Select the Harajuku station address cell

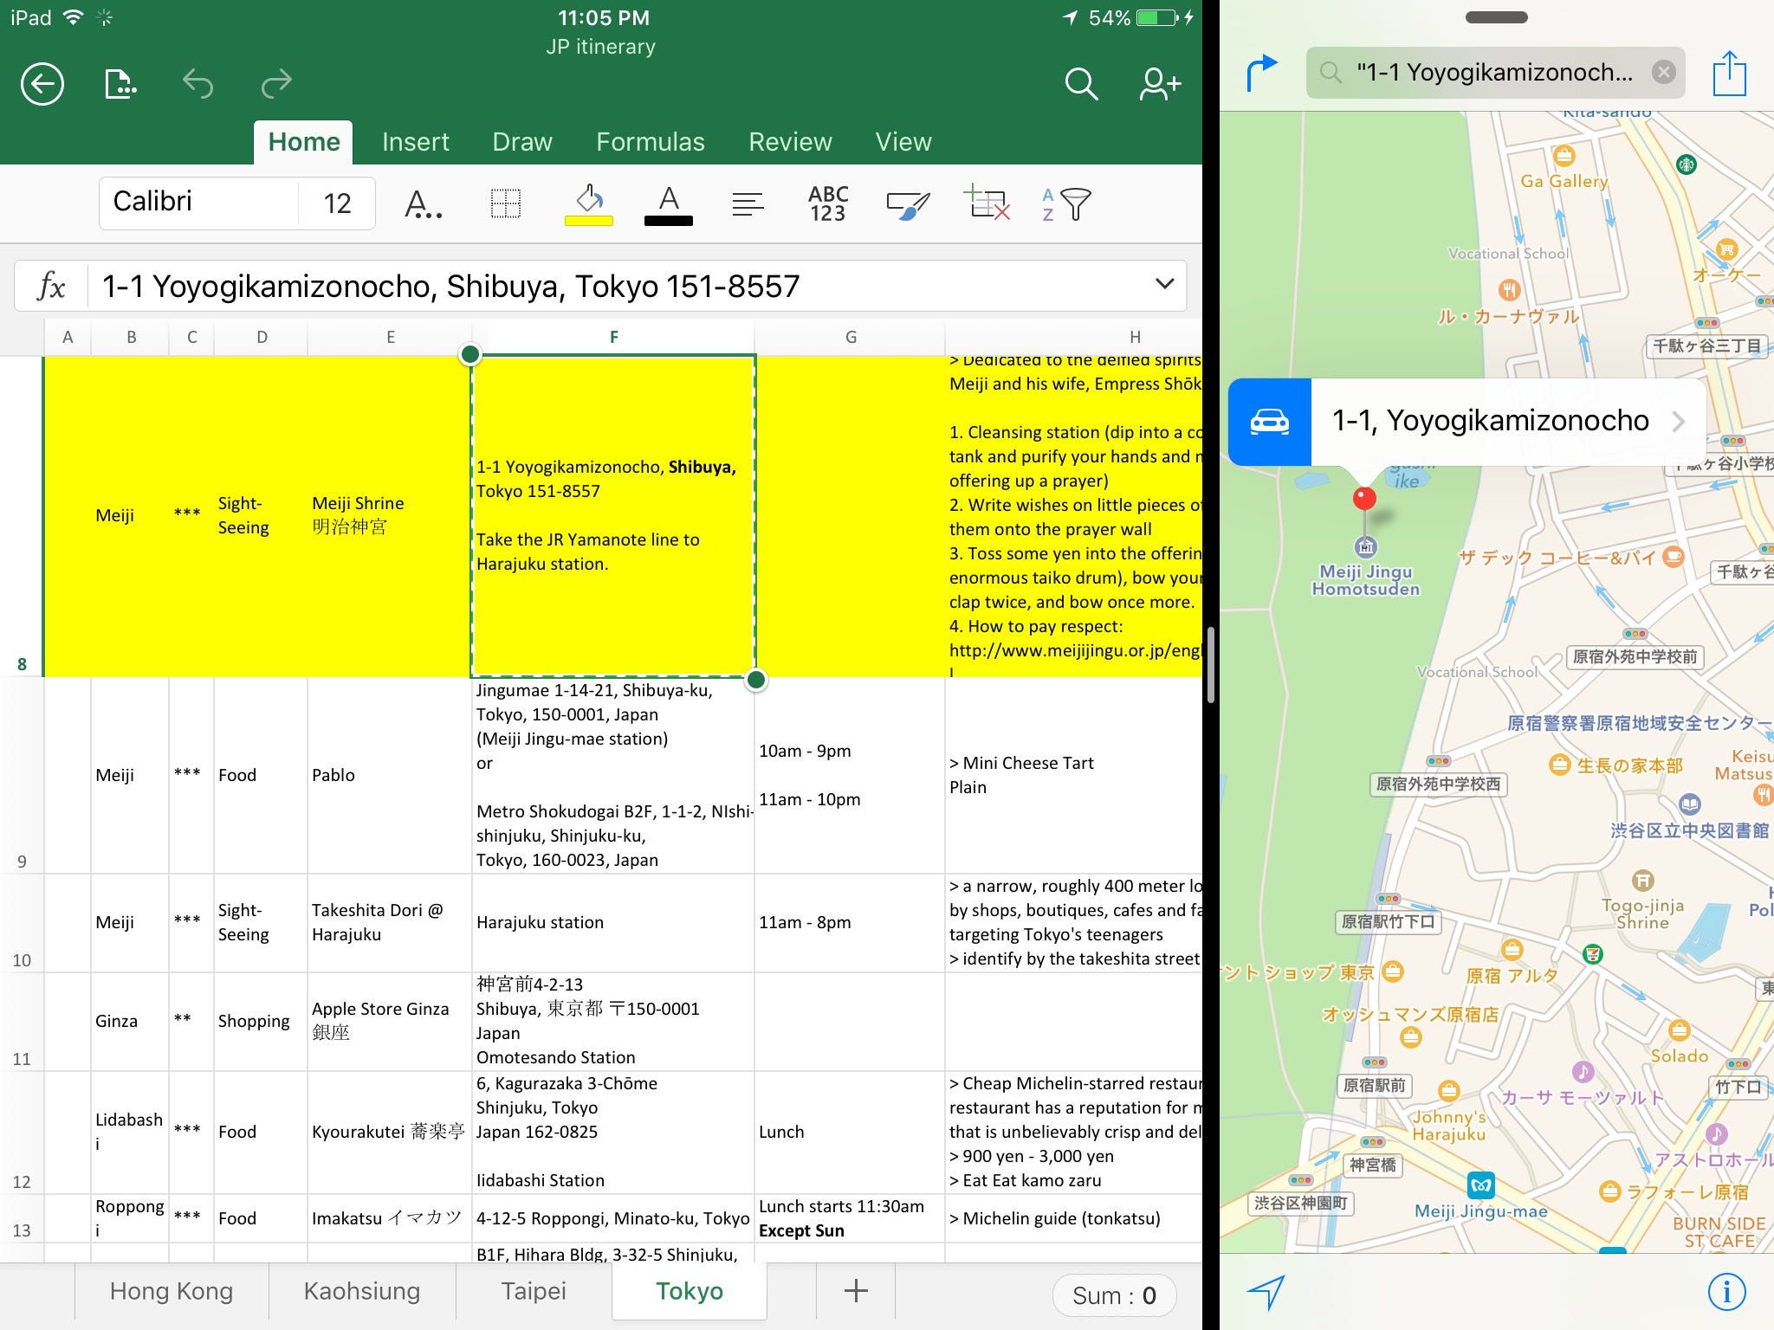point(612,923)
